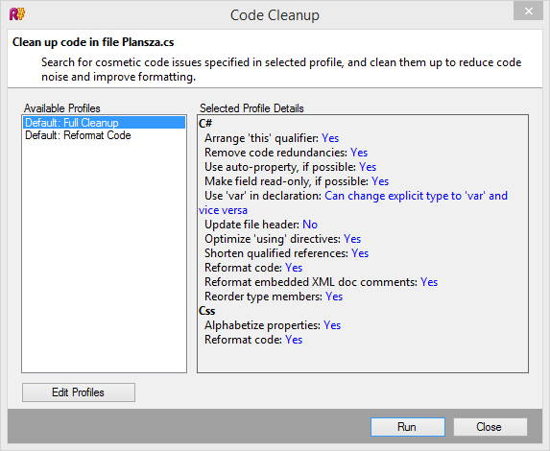Click the Make field read-only Yes value
The height and width of the screenshot is (451, 550).
(380, 181)
